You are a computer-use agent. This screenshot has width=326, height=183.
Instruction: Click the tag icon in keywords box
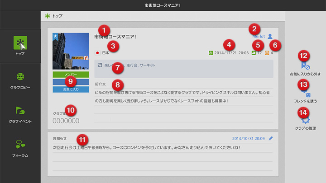(100, 65)
